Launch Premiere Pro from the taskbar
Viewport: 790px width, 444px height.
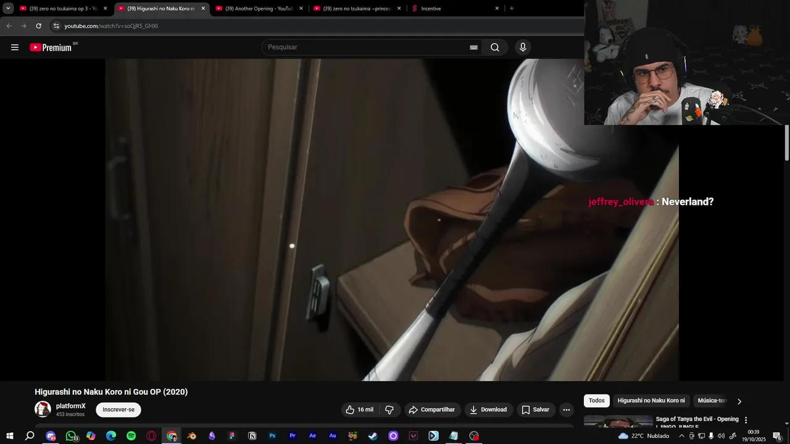coord(293,436)
